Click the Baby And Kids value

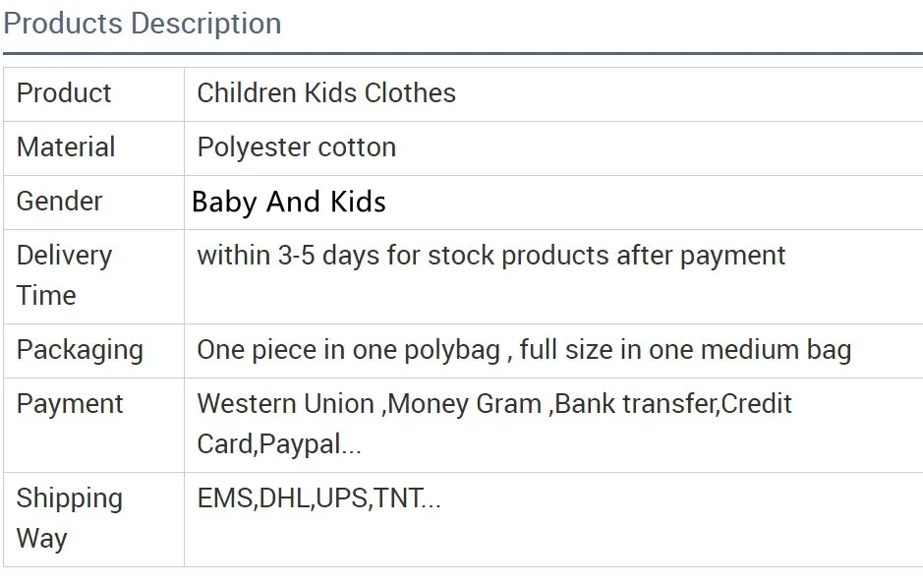point(289,203)
